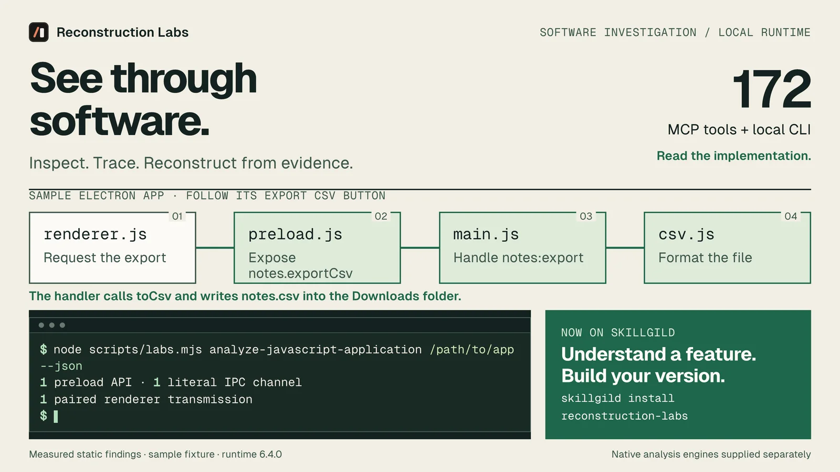The image size is (840, 472).
Task: Click the '--json' flag in terminal
Action: (61, 366)
